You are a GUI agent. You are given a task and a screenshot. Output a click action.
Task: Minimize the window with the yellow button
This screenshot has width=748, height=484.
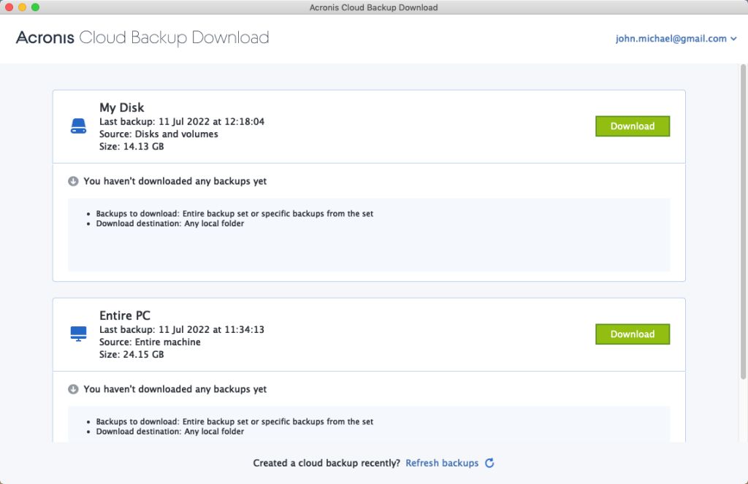[23, 7]
